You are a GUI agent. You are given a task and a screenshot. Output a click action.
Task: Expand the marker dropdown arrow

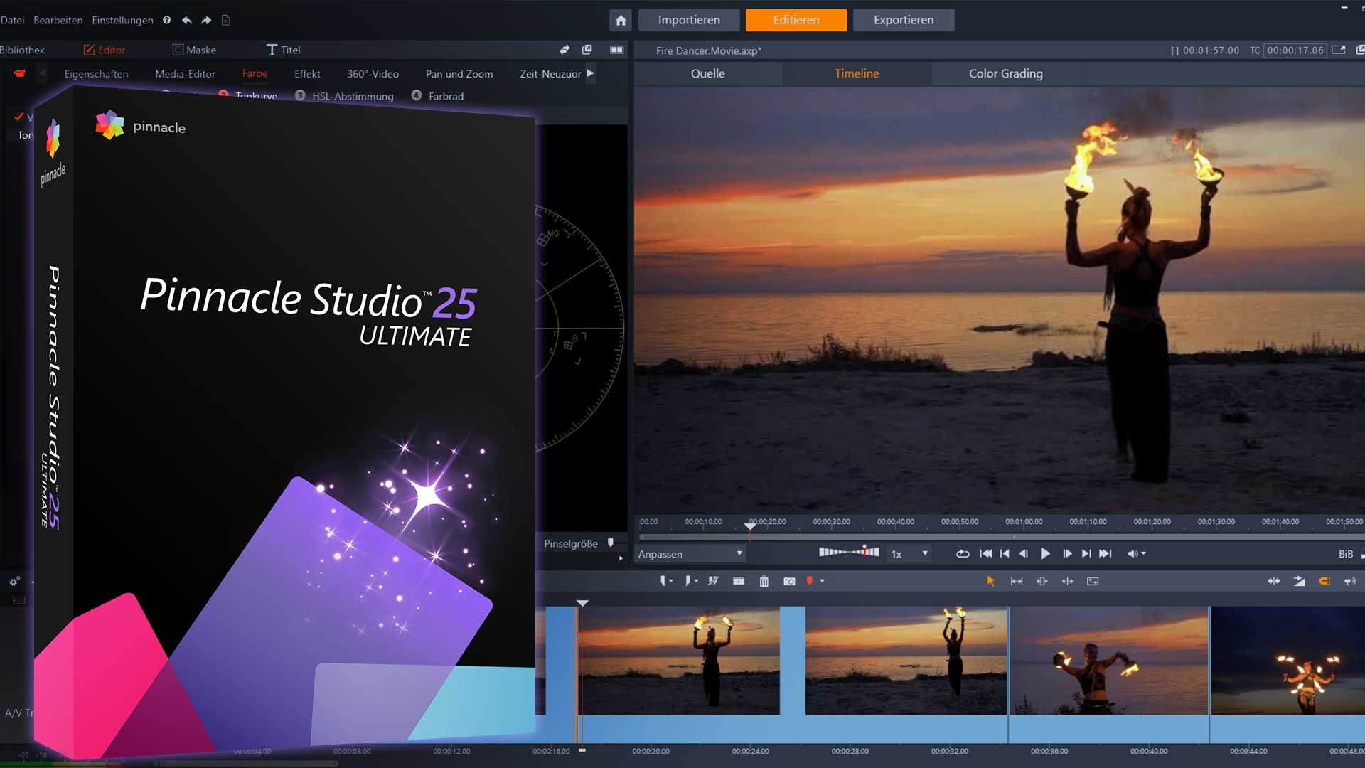(823, 581)
